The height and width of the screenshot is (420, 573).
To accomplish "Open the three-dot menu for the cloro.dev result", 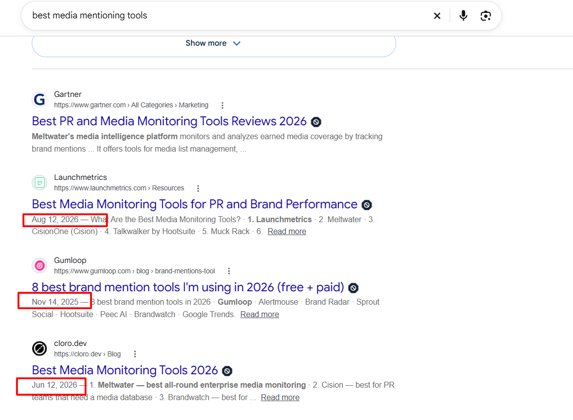I will coord(135,354).
